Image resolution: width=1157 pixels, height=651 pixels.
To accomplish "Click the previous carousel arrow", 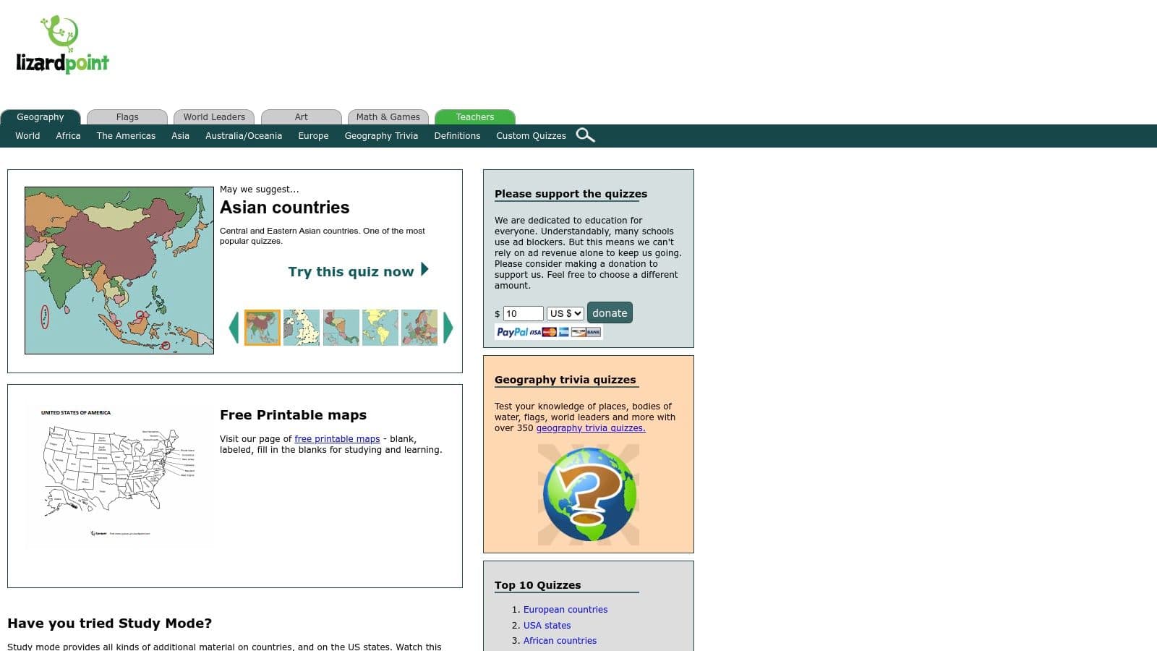I will point(233,327).
